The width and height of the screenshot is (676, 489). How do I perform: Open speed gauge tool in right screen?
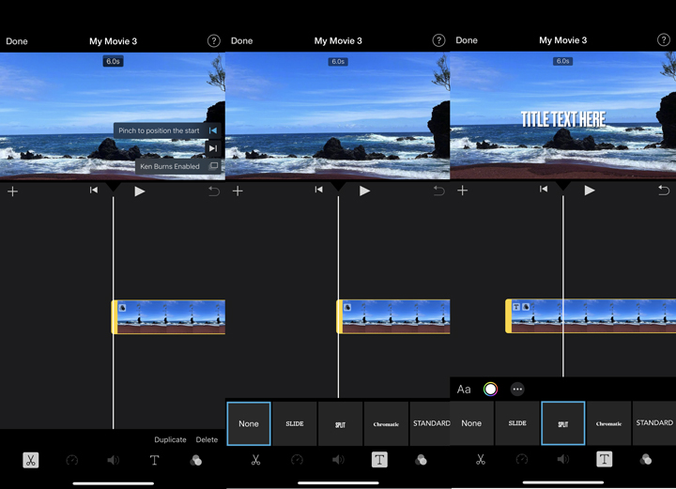(522, 459)
